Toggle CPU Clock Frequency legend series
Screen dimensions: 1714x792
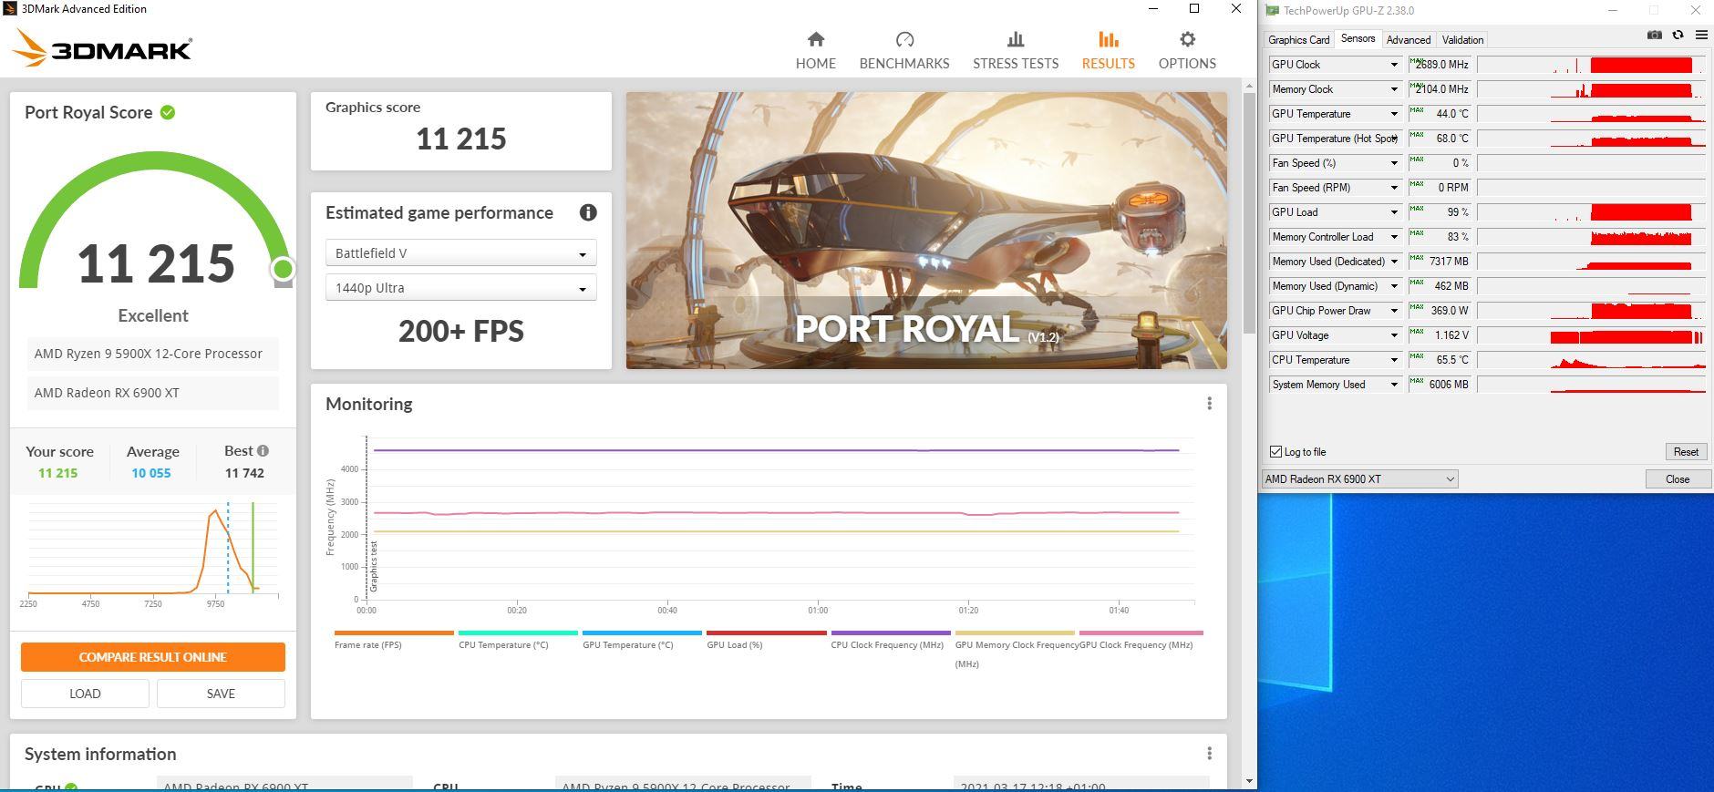point(891,639)
